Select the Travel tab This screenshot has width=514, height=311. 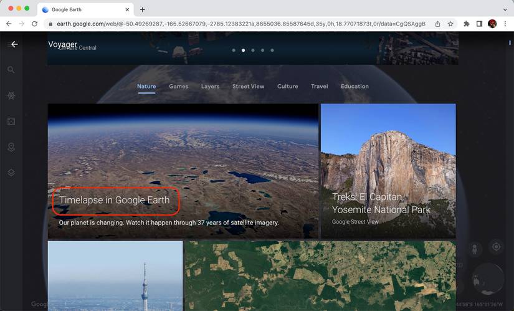[x=319, y=86]
